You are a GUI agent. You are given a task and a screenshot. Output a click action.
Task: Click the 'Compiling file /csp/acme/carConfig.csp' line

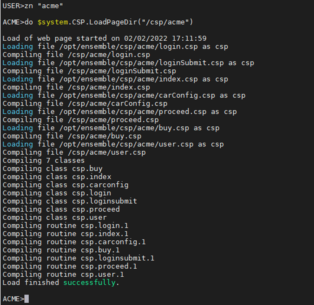coord(85,103)
